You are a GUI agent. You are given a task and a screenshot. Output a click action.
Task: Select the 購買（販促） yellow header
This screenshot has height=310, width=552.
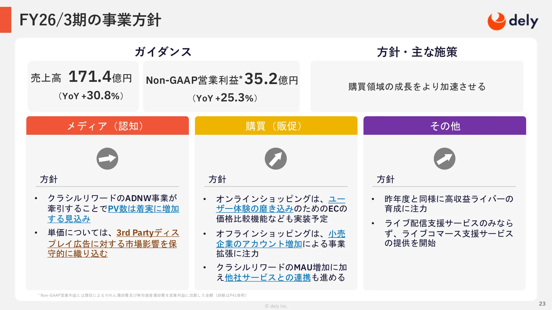pyautogui.click(x=276, y=126)
